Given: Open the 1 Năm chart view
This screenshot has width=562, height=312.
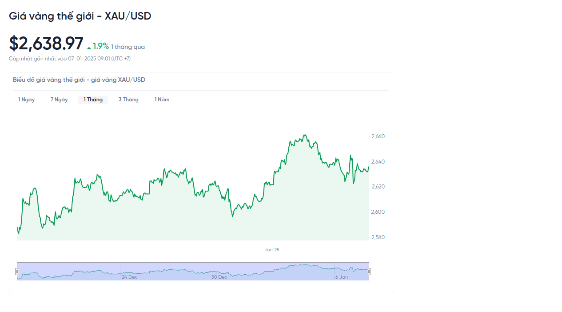Looking at the screenshot, I should [x=162, y=100].
